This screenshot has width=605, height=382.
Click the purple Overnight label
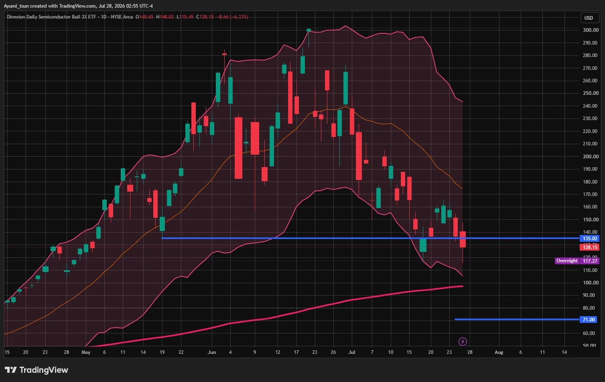[x=567, y=261]
